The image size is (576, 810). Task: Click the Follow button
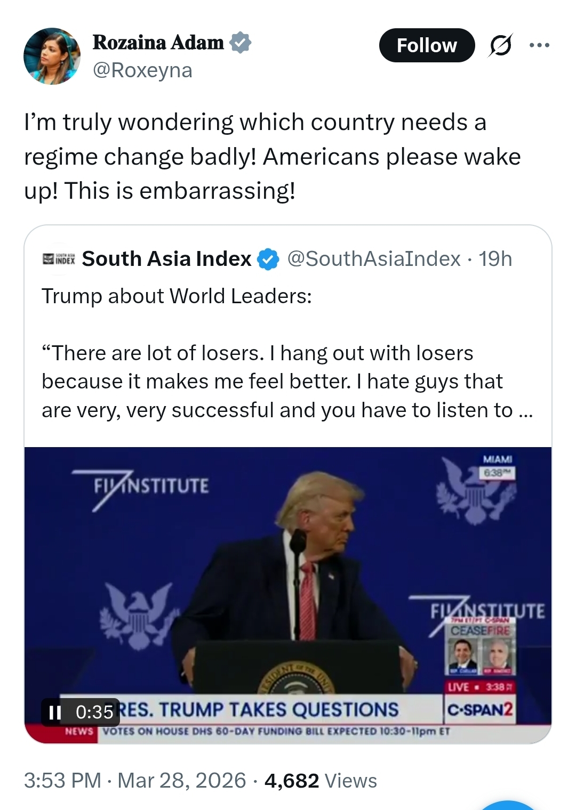tap(427, 45)
